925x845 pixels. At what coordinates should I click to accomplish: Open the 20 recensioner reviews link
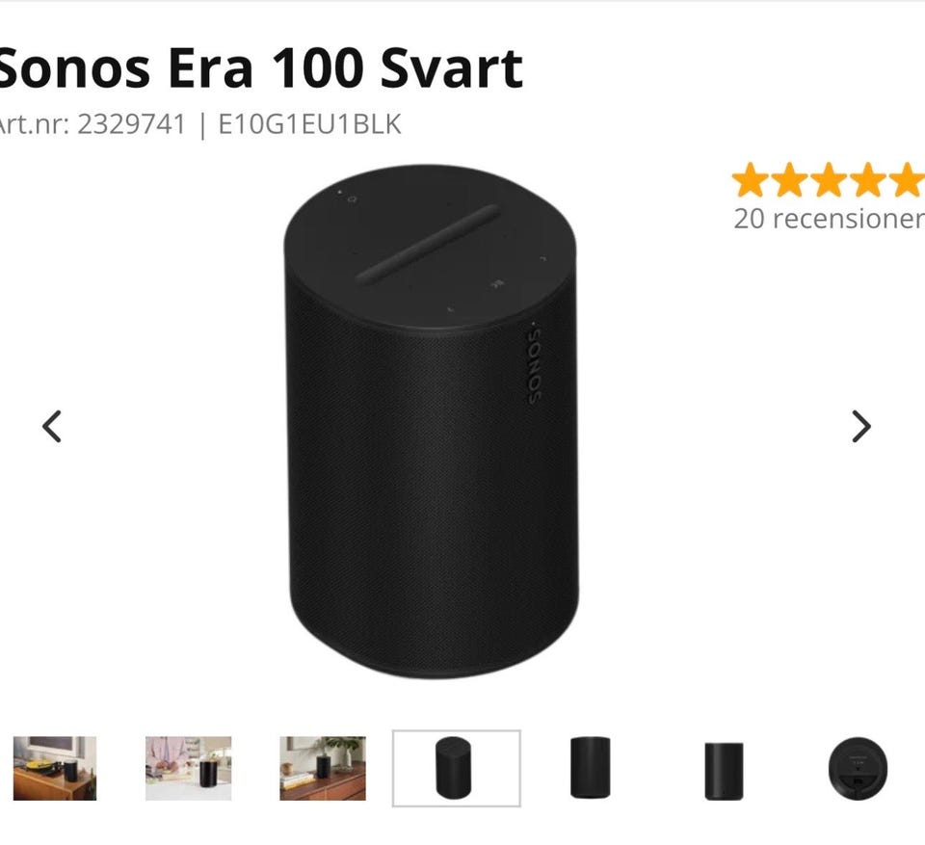pos(829,219)
